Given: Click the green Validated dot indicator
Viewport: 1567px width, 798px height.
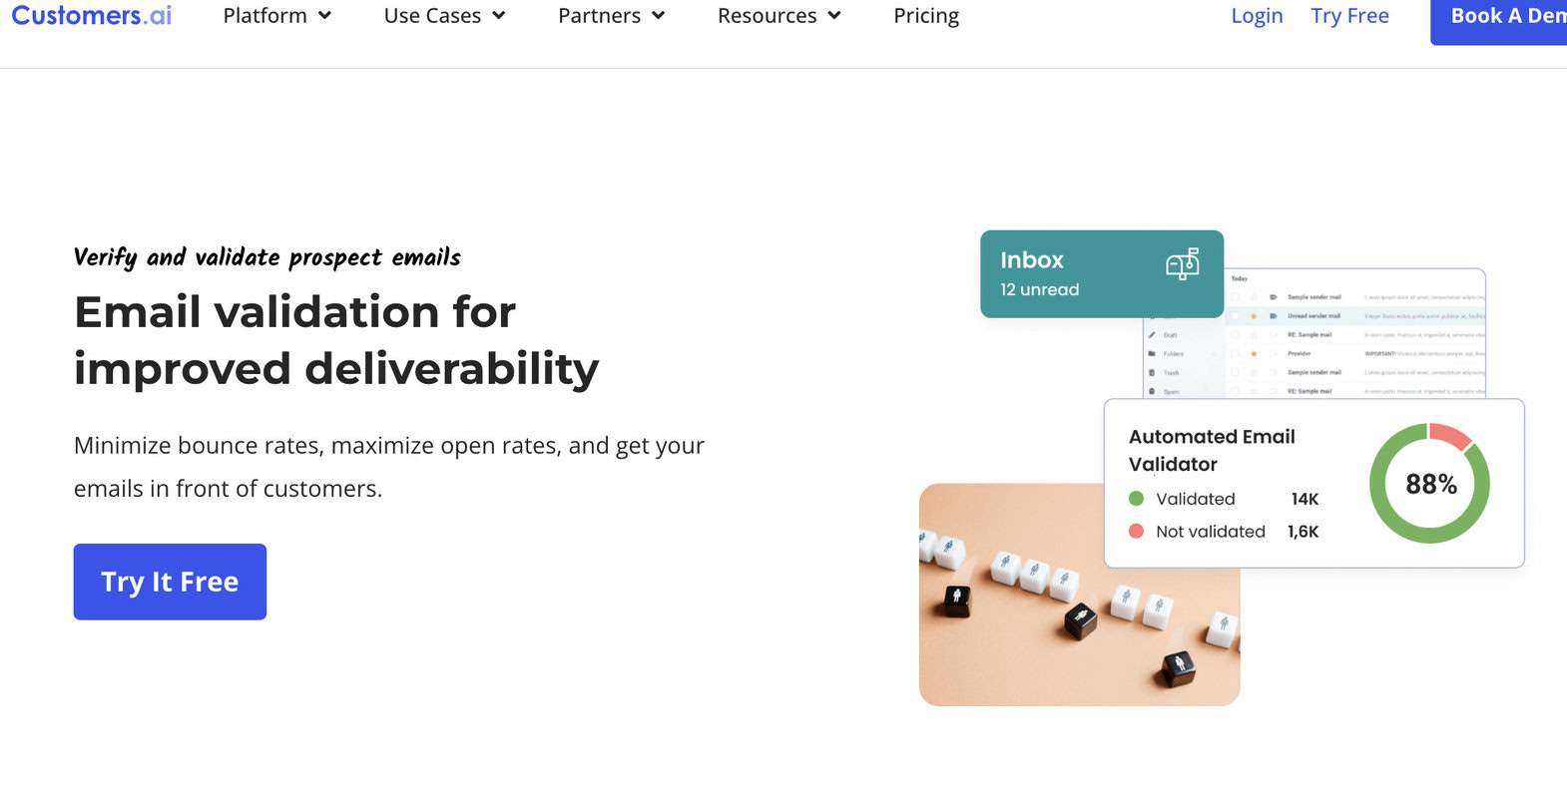Looking at the screenshot, I should (x=1135, y=499).
